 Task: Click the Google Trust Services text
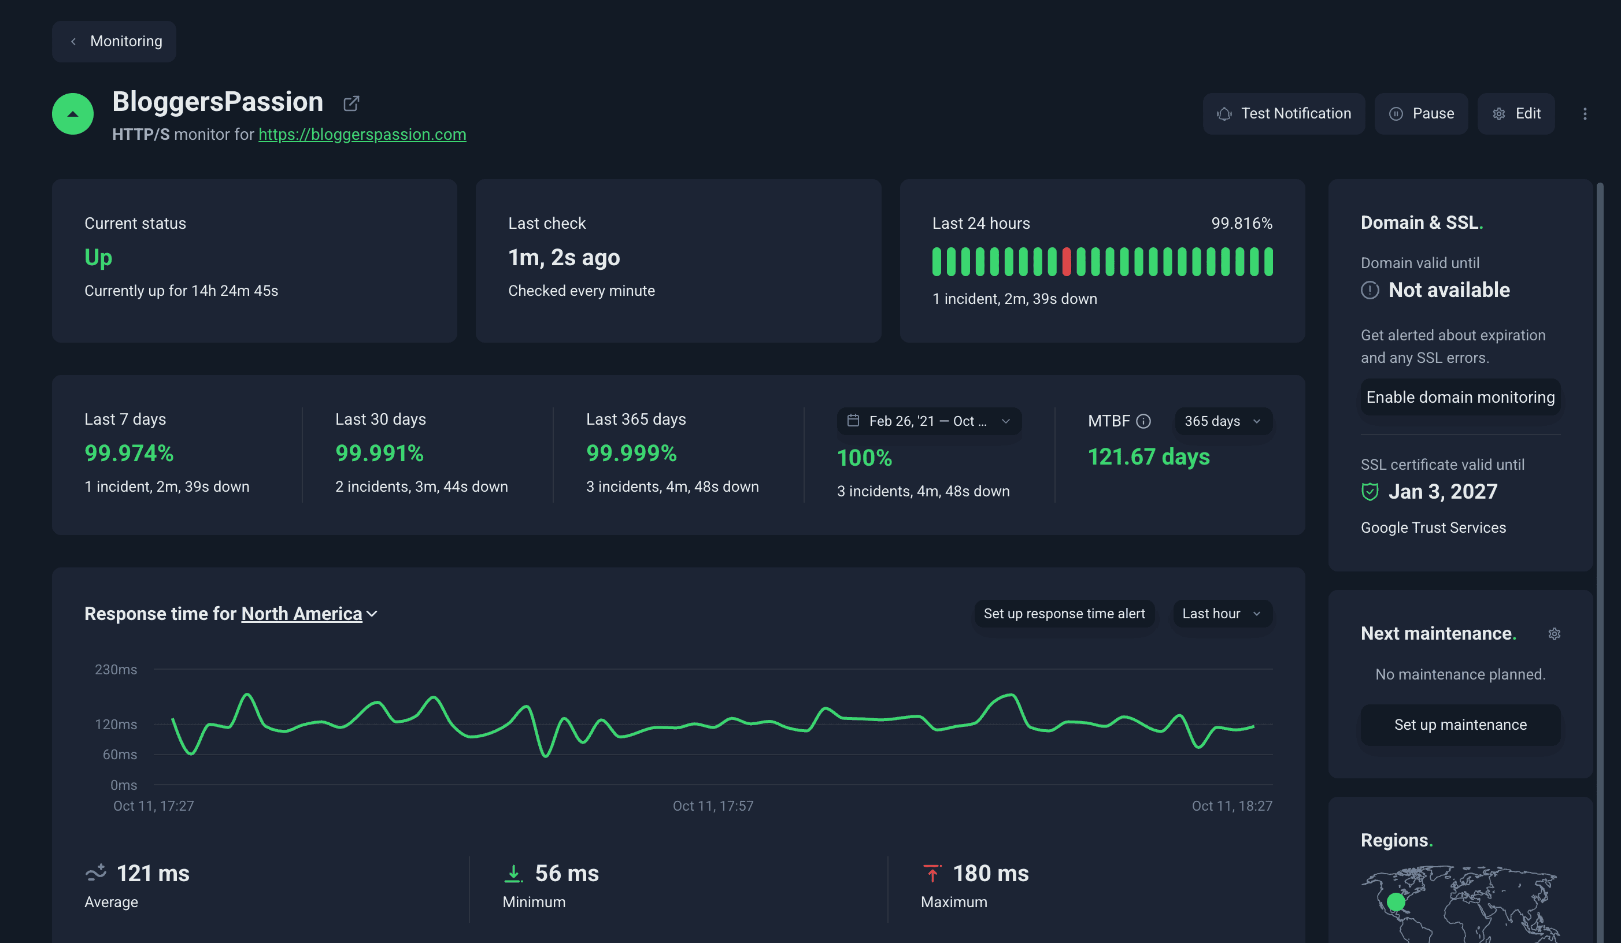coord(1433,528)
